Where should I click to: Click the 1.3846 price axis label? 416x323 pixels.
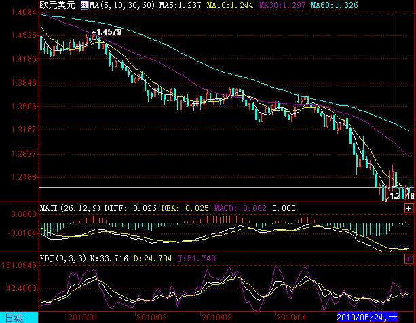(24, 83)
